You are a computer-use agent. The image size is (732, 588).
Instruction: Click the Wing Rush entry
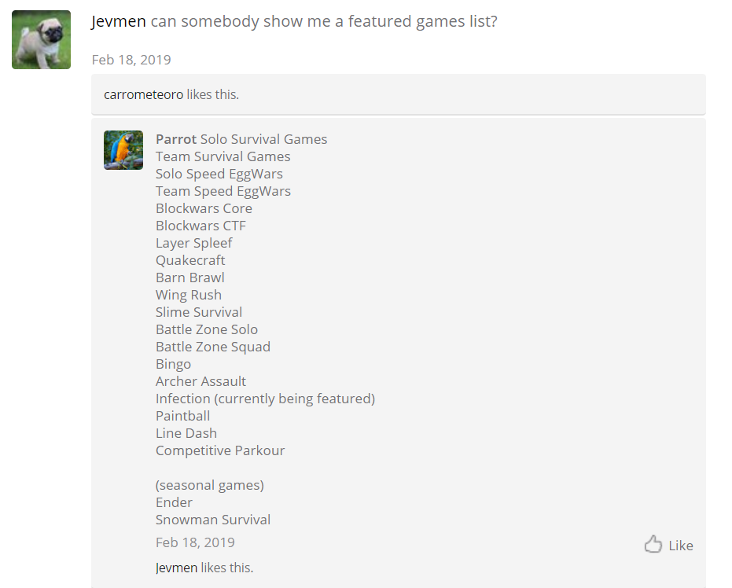tap(189, 295)
